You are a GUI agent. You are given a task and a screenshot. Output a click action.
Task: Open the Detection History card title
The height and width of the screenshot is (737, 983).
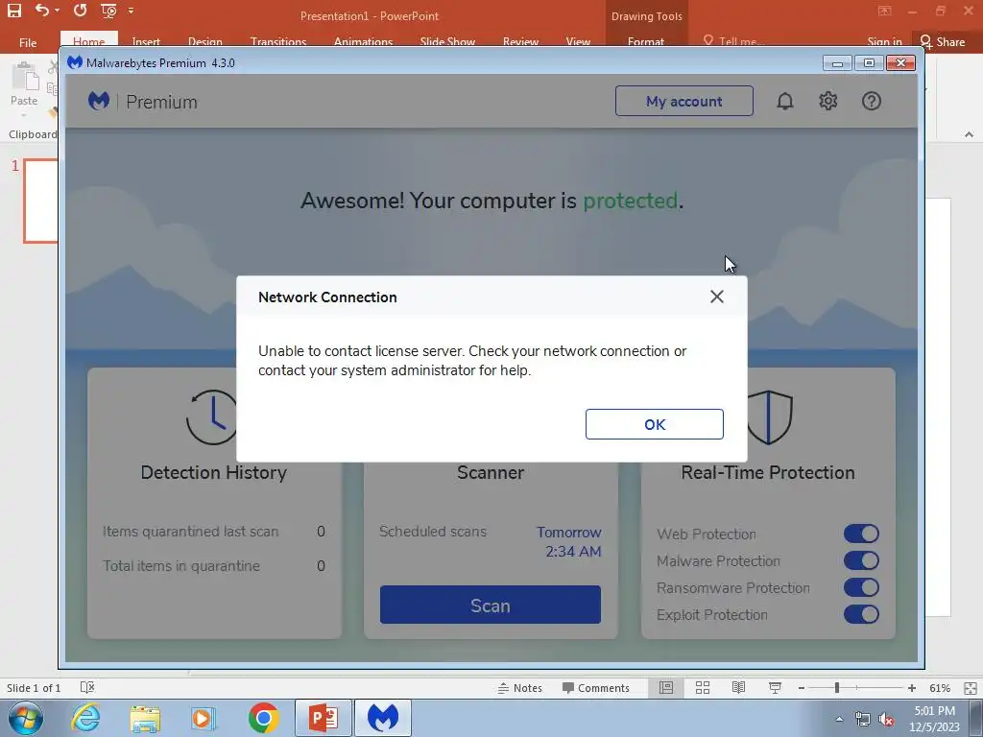coord(214,472)
